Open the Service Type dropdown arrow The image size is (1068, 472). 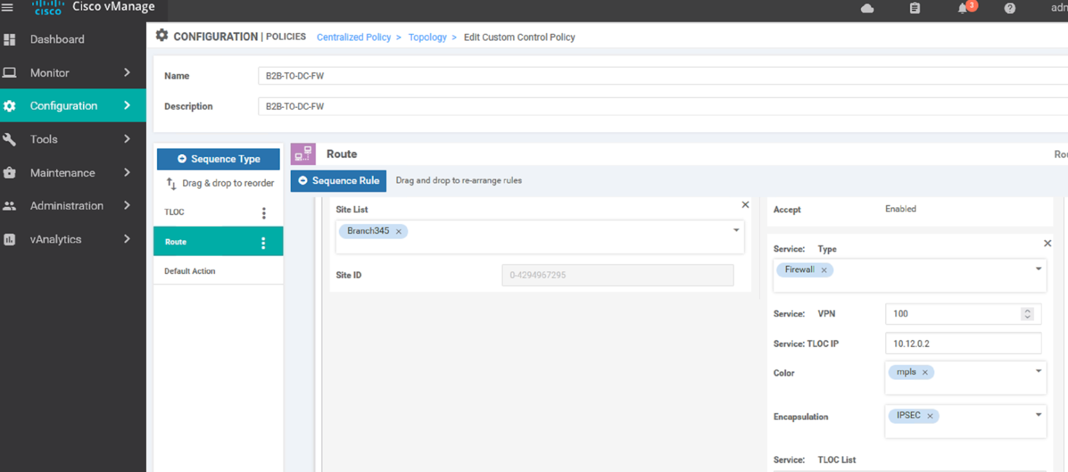coord(1039,269)
